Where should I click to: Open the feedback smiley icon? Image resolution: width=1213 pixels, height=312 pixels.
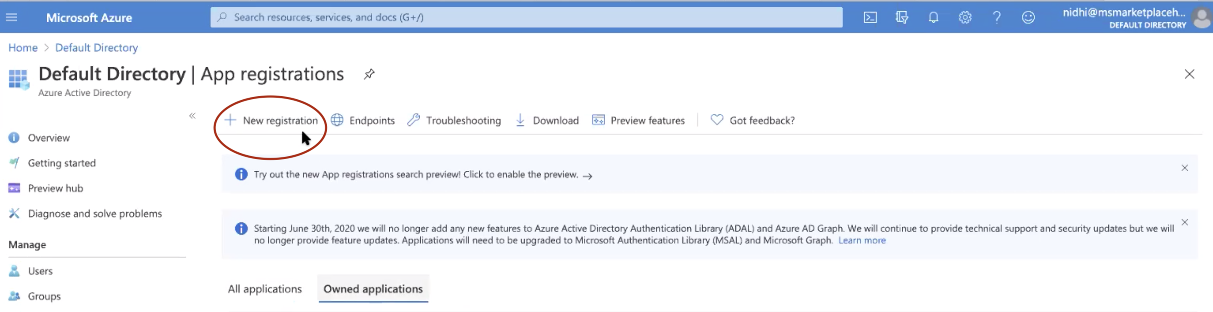coord(1028,18)
